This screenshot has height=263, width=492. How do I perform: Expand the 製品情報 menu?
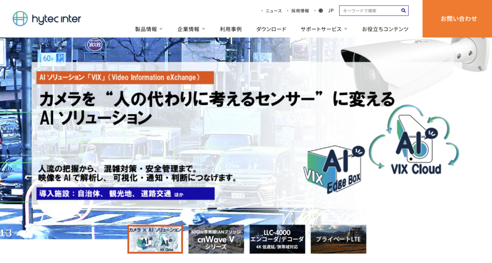pos(149,29)
